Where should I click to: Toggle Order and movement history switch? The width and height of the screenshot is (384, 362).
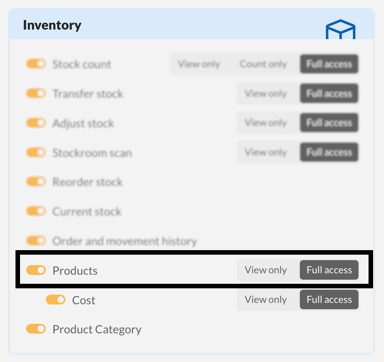(36, 241)
